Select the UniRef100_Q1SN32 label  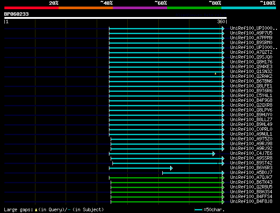(x=251, y=72)
